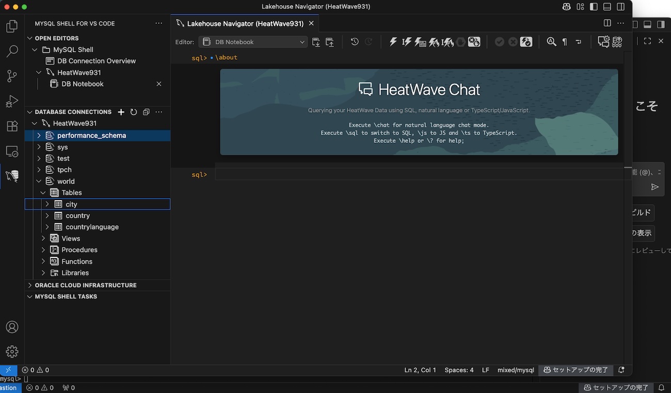Go back in the editor history
The width and height of the screenshot is (671, 393).
click(x=355, y=42)
